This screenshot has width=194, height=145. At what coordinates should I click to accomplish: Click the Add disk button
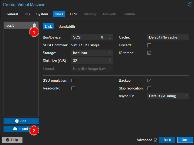[x=21, y=121]
